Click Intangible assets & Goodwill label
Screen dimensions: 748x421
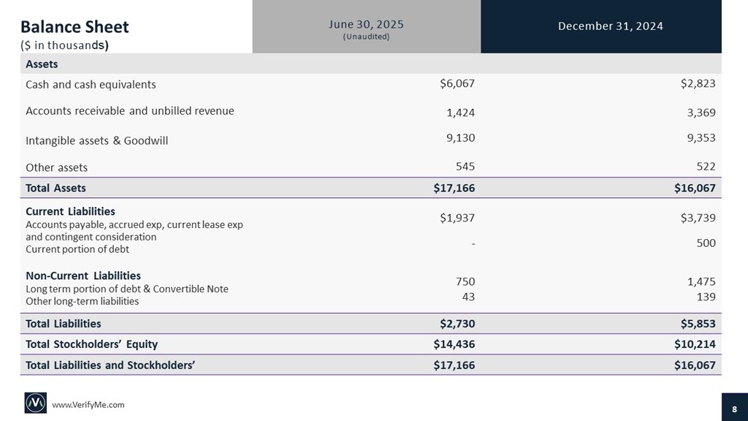96,140
